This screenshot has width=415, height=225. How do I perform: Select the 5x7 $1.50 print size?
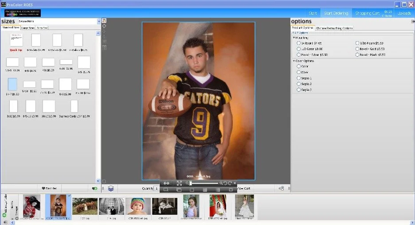[x=12, y=84]
